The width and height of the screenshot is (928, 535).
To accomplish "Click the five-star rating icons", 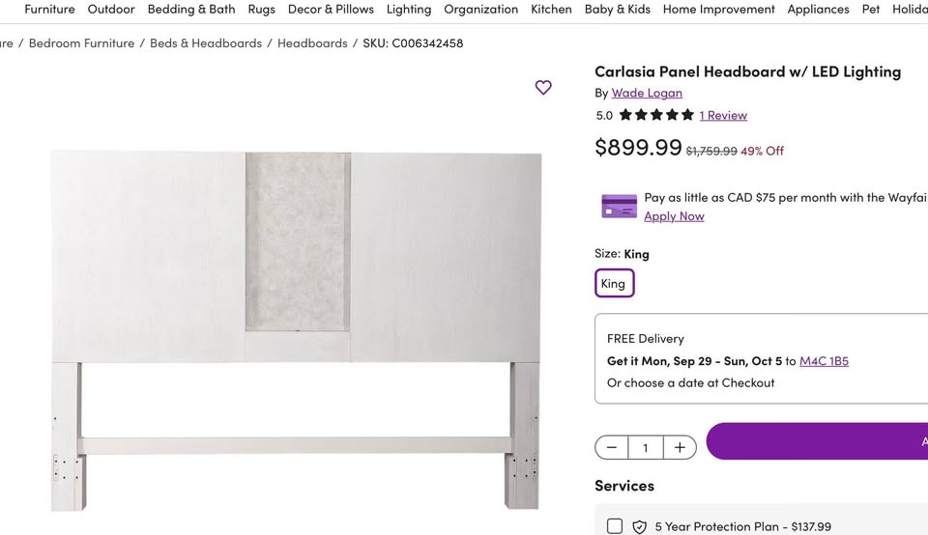I will point(656,115).
